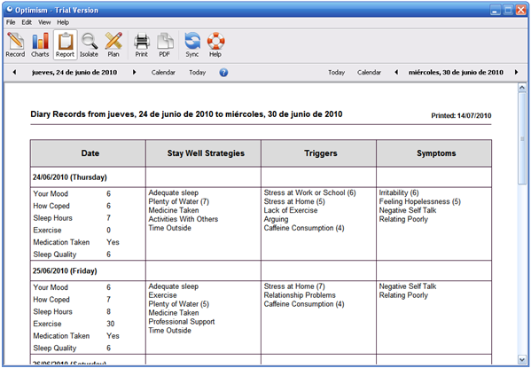Click the vertical scrollbar thumb
The image size is (531, 368).
point(522,138)
